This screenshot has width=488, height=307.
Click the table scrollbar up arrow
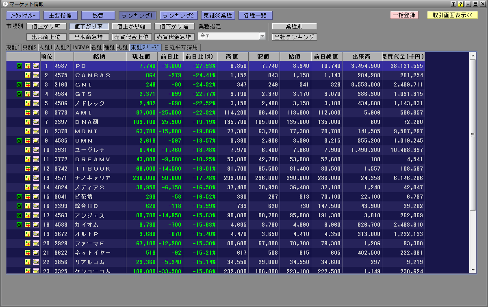(473, 55)
